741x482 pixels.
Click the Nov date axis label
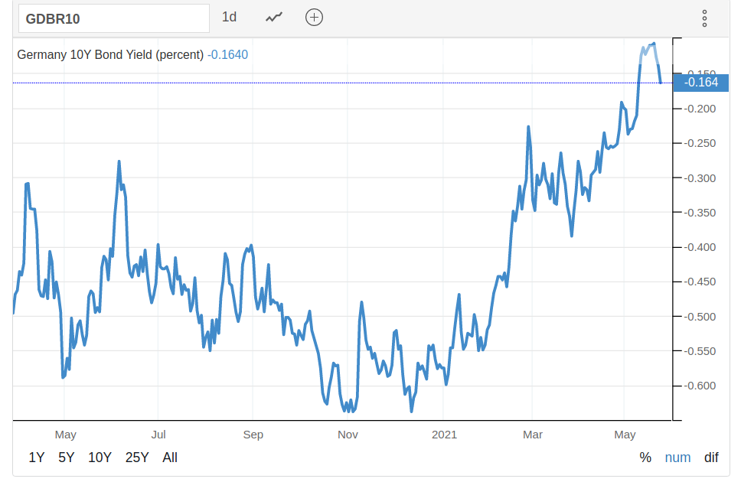348,435
